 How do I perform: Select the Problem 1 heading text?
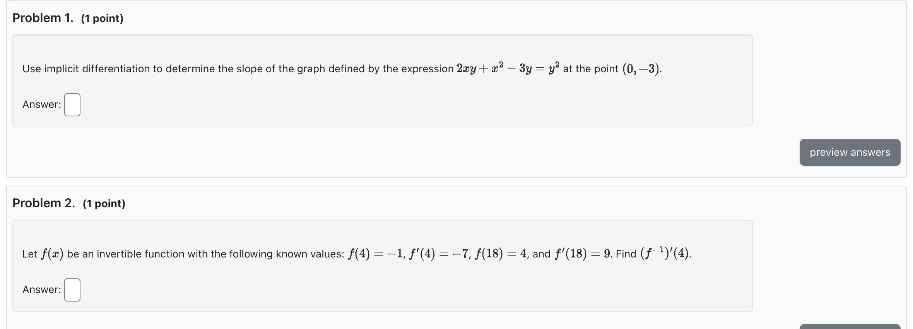(x=43, y=18)
